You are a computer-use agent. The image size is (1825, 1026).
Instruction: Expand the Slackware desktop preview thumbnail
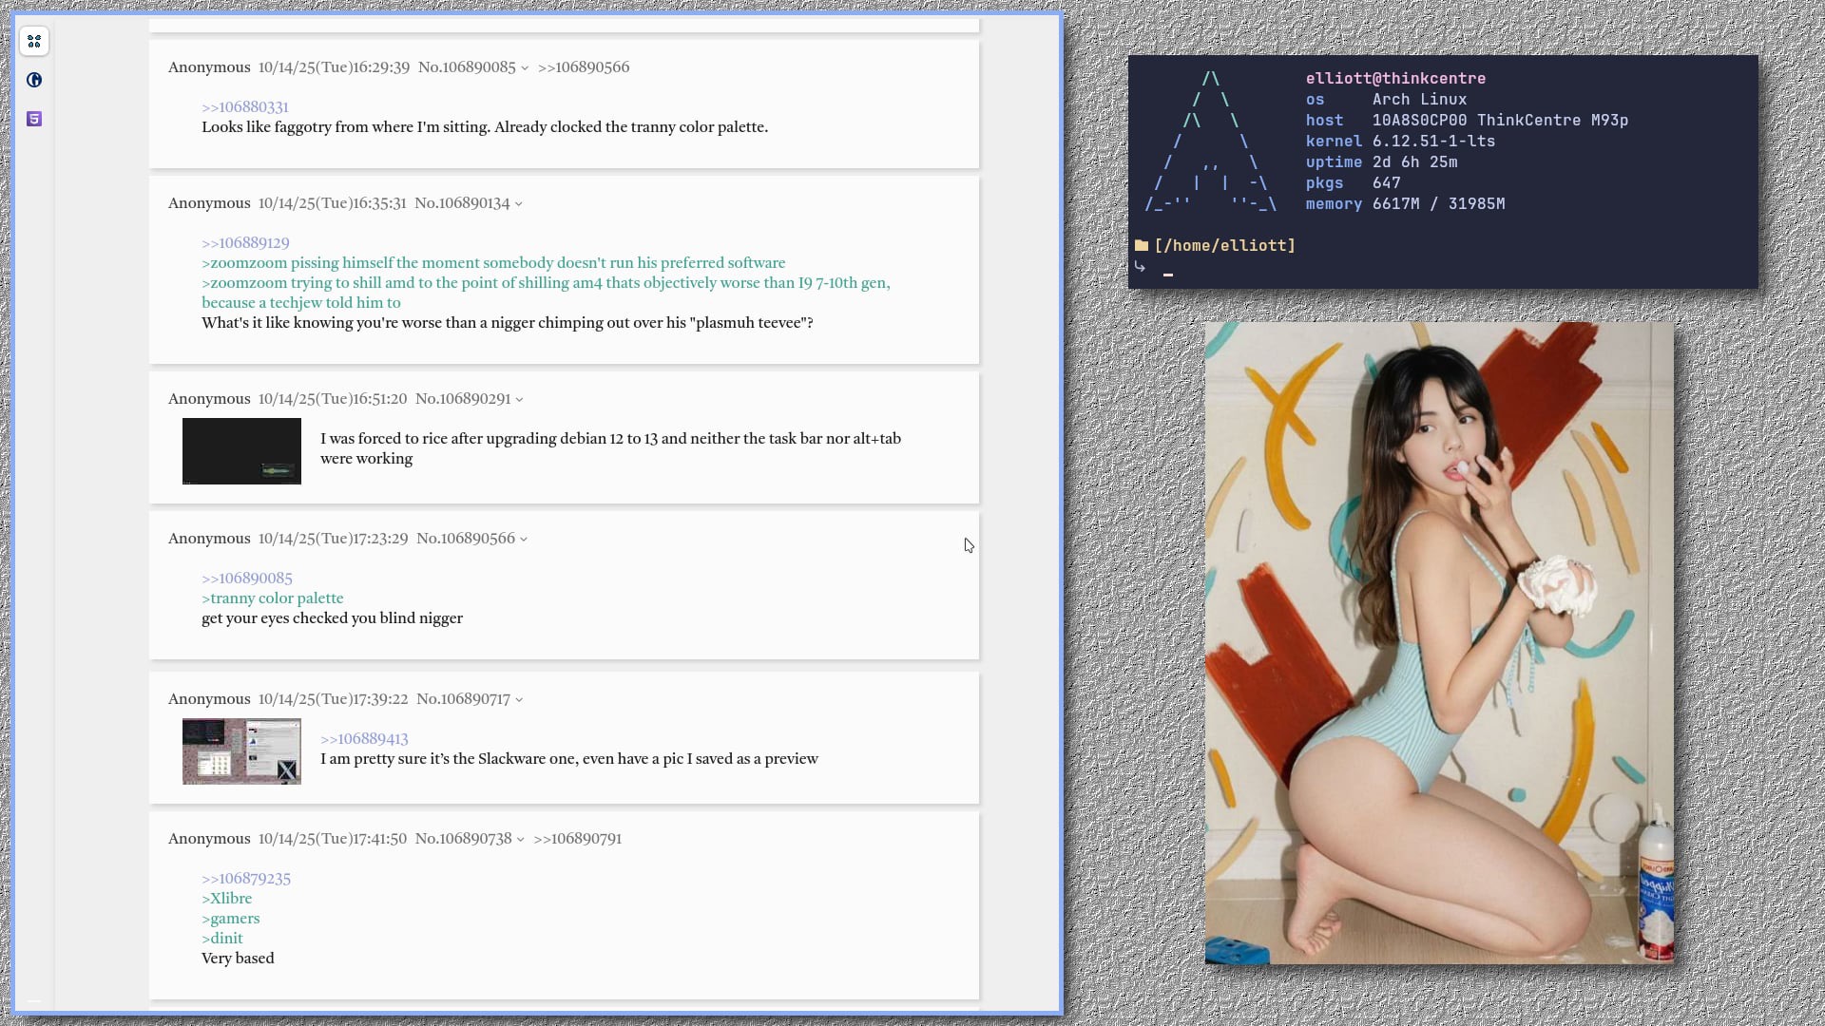tap(241, 751)
